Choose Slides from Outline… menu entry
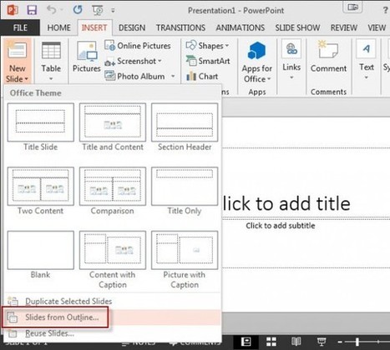 click(113, 317)
